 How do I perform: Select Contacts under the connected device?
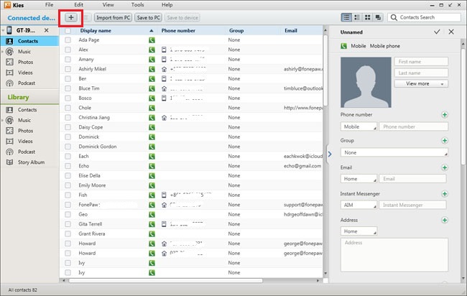coord(29,41)
